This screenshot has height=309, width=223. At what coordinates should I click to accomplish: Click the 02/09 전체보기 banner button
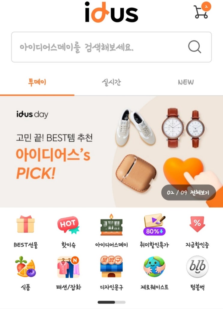(x=188, y=192)
